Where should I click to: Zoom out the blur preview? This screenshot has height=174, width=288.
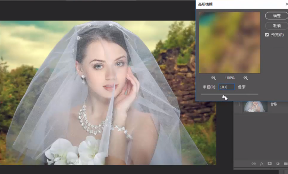[213, 78]
